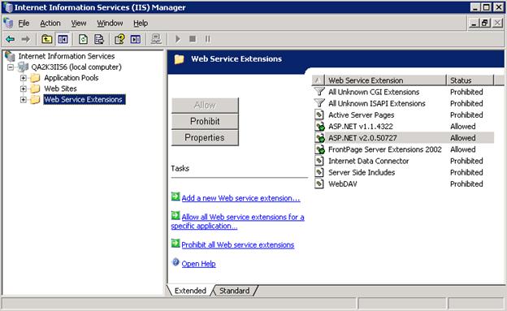Click the Forward arrow in the toolbar
Viewport: 507px width, 311px height.
(25, 40)
